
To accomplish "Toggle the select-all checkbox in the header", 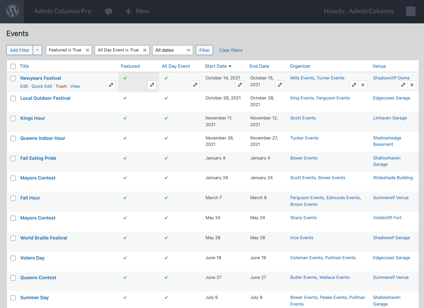I will pos(13,66).
